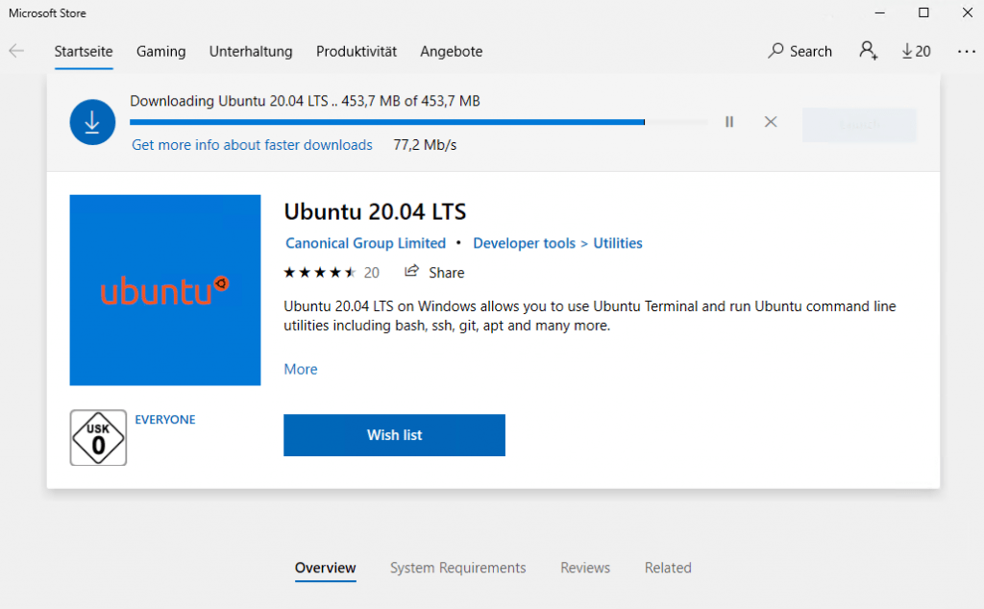Click the round blue download arrow icon

coord(92,122)
